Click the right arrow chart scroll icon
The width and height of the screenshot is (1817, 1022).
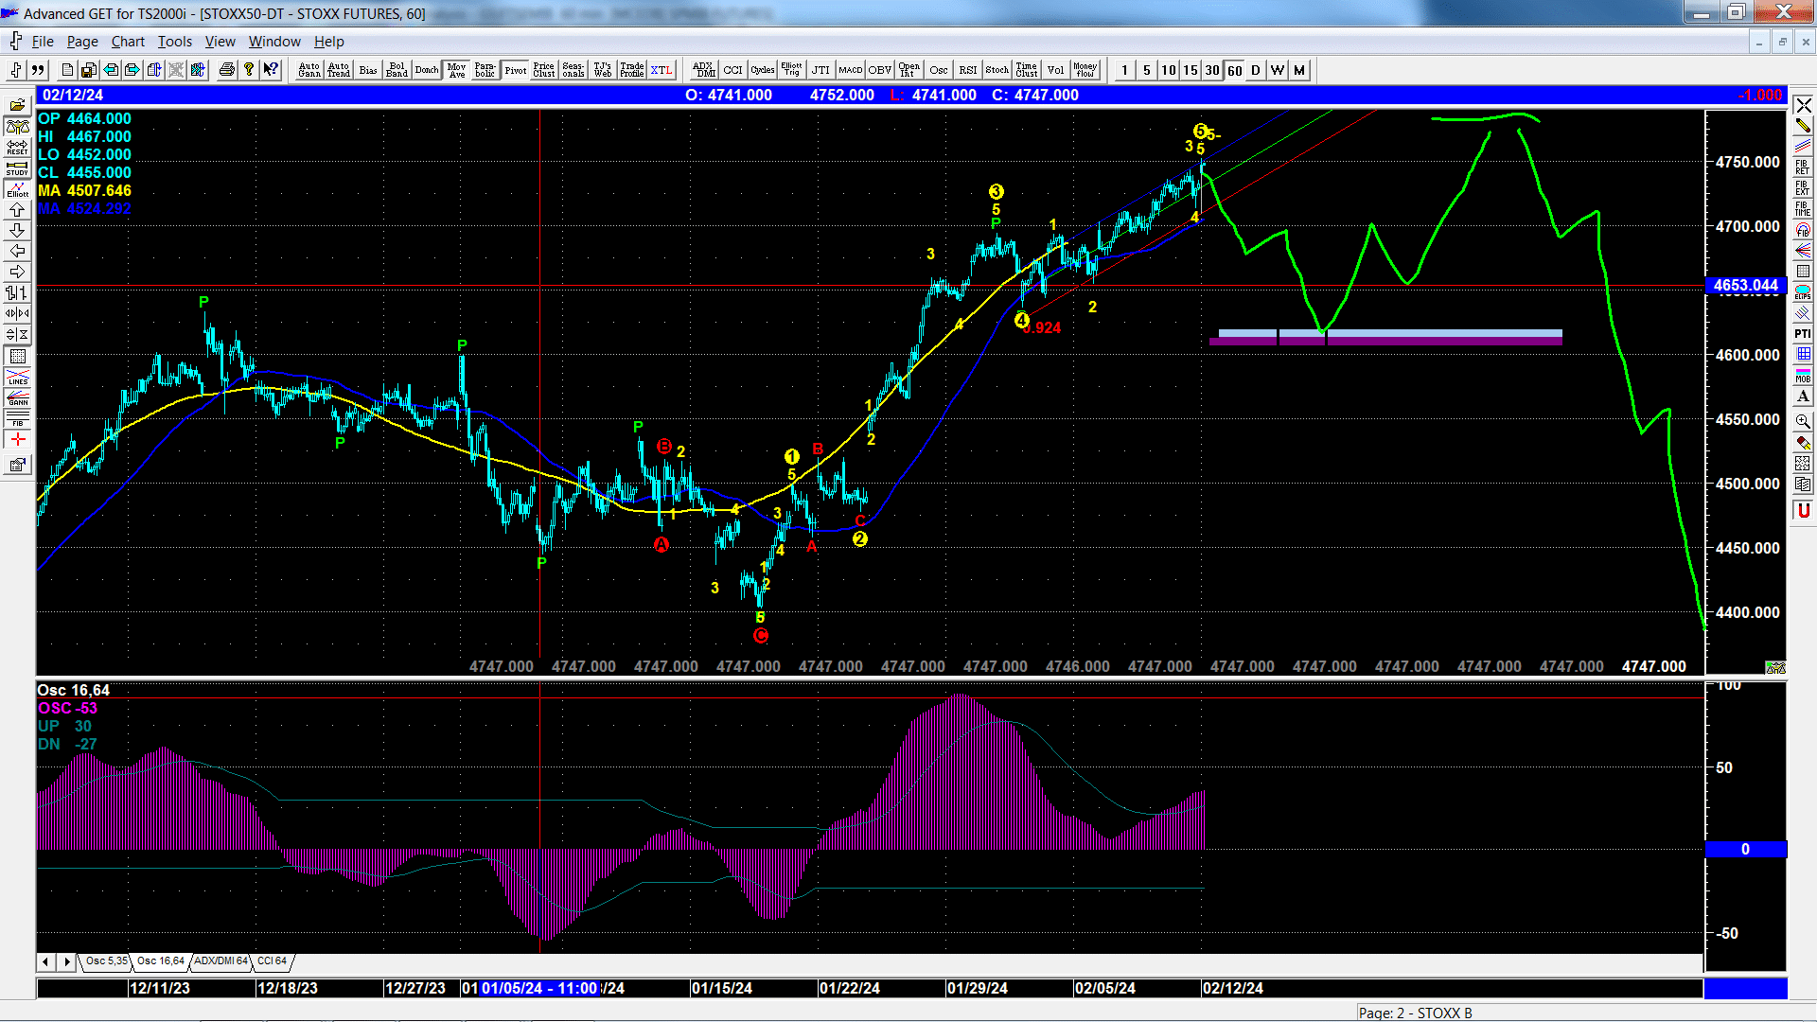click(17, 272)
